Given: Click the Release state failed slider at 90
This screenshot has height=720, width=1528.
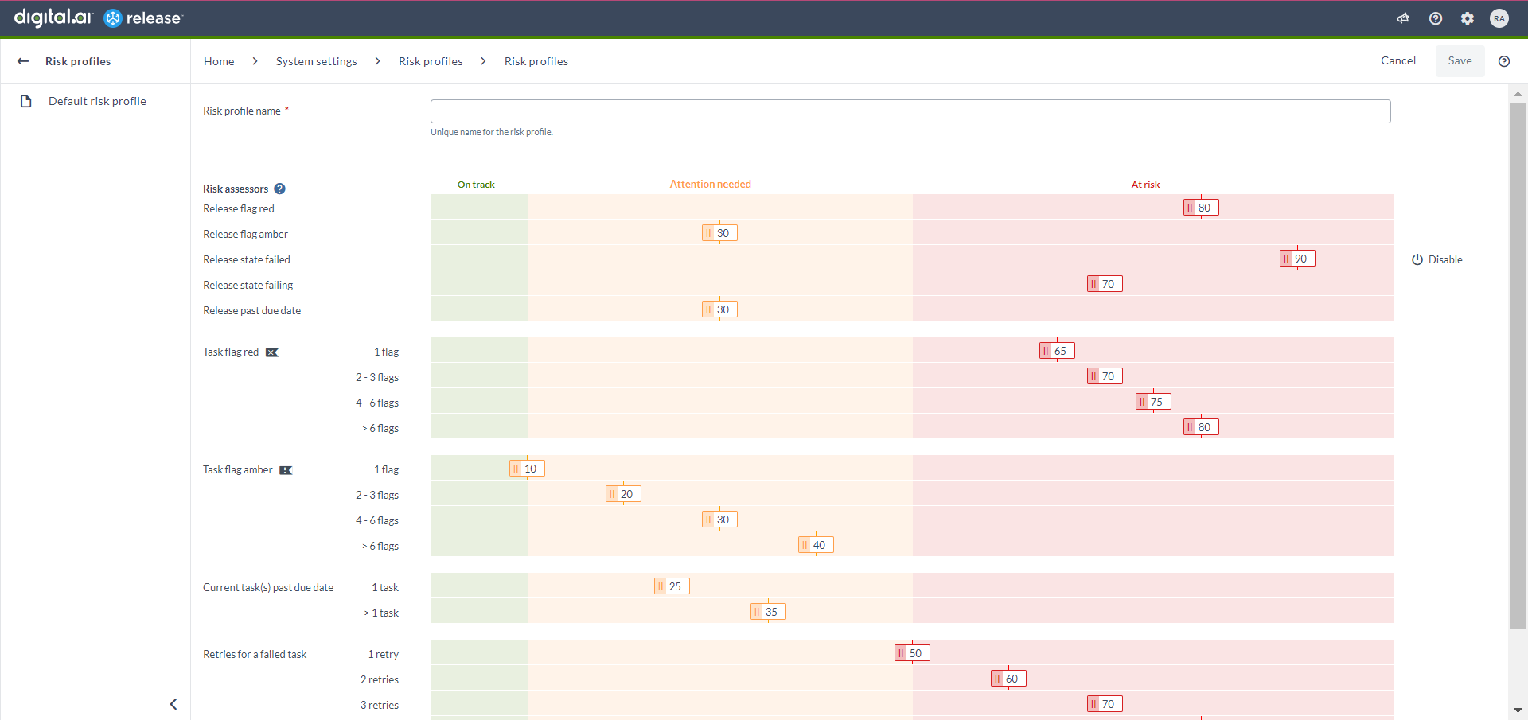Looking at the screenshot, I should point(1297,259).
